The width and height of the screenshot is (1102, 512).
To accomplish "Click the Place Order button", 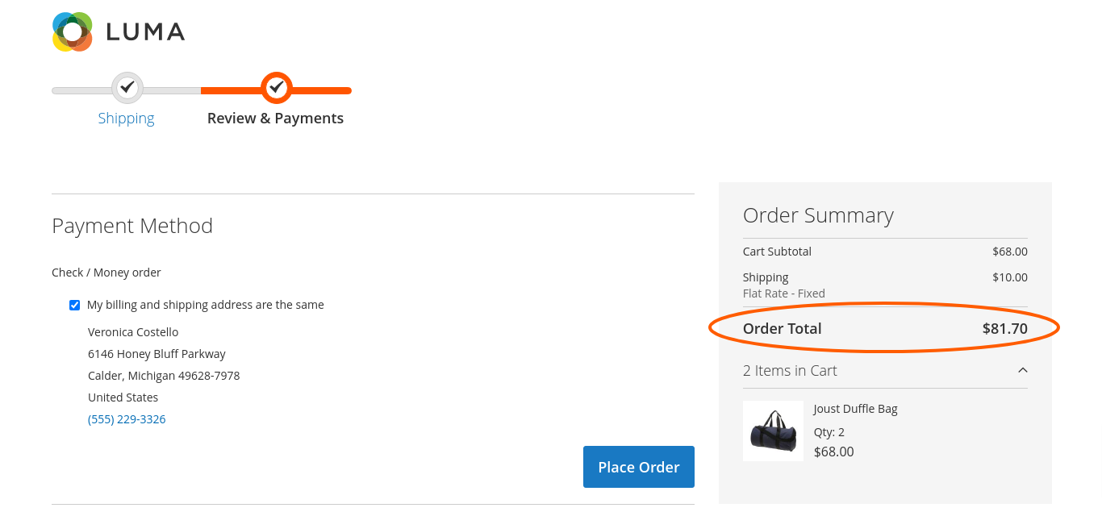I will click(639, 467).
